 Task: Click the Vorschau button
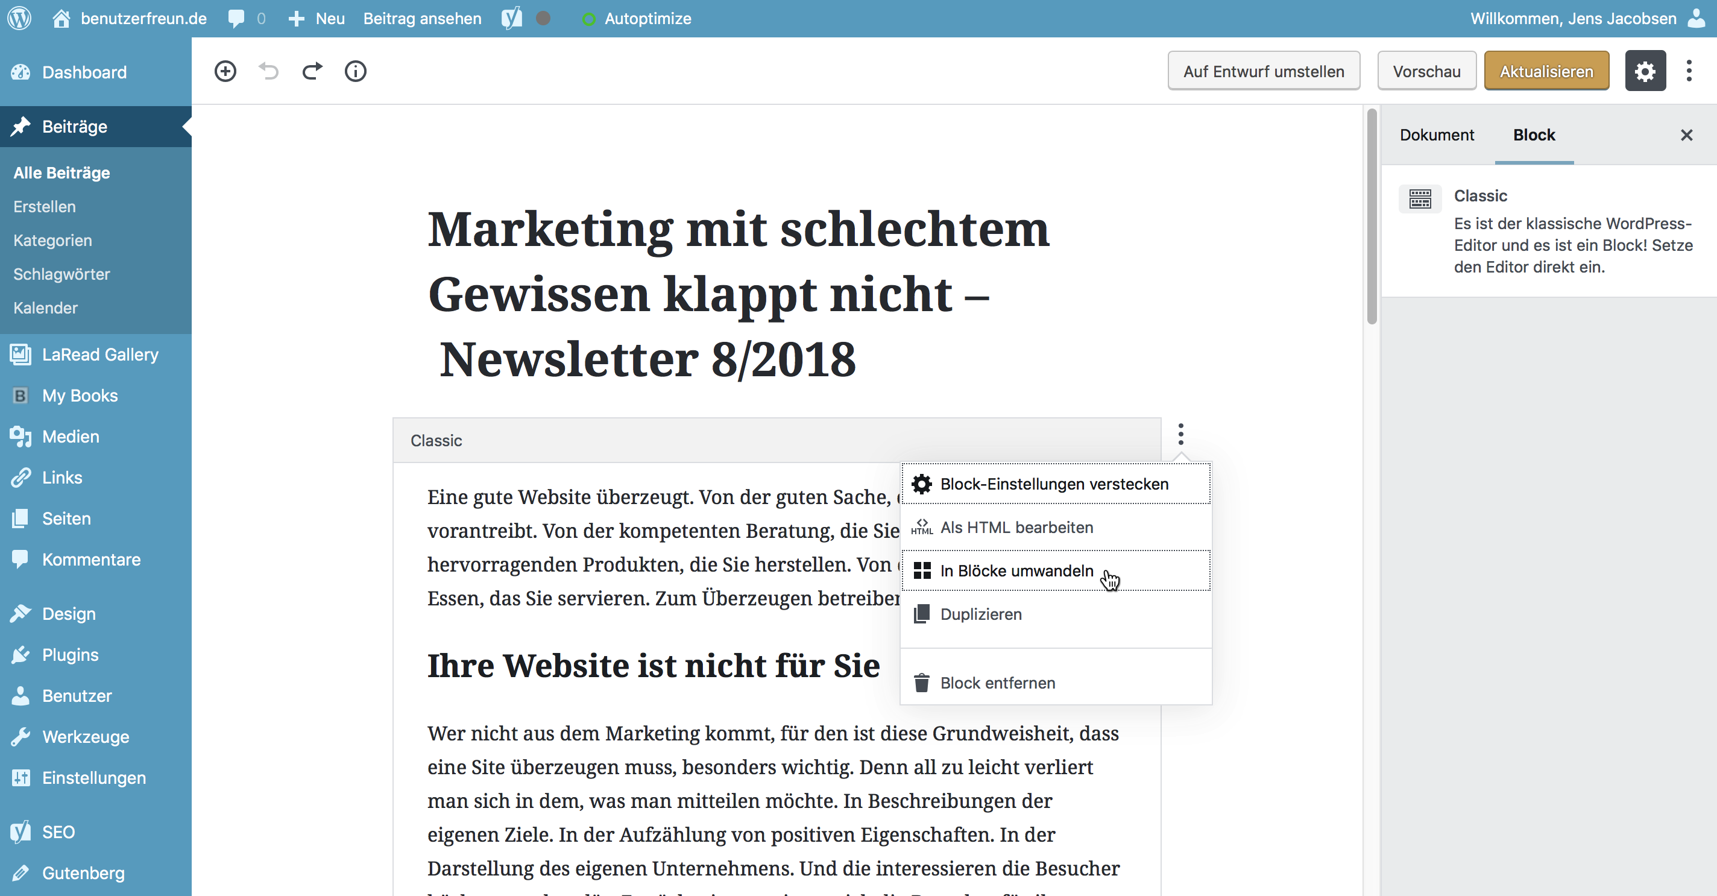pyautogui.click(x=1426, y=71)
